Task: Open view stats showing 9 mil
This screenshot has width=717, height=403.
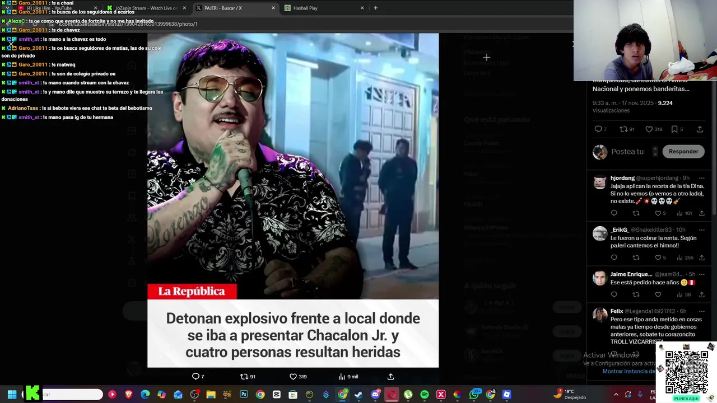Action: [x=348, y=377]
